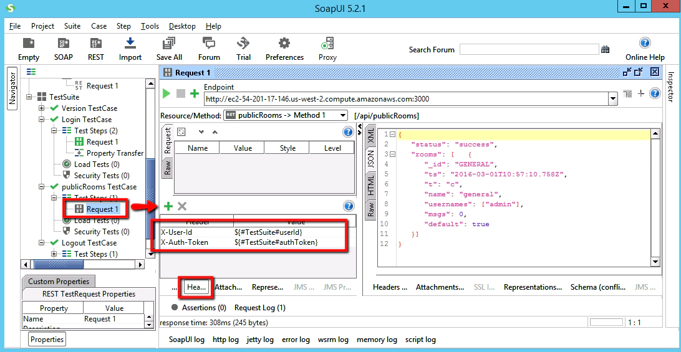Click the Request 1 panel close icon
The image size is (681, 352).
pos(655,72)
